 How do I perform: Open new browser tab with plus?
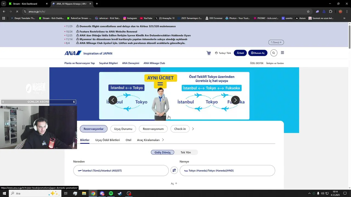(x=97, y=4)
